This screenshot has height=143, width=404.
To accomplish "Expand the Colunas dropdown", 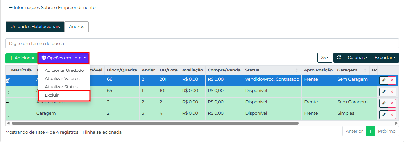I will [x=357, y=58].
